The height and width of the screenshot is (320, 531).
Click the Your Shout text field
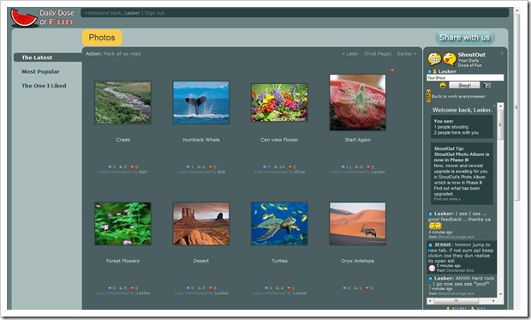[465, 78]
